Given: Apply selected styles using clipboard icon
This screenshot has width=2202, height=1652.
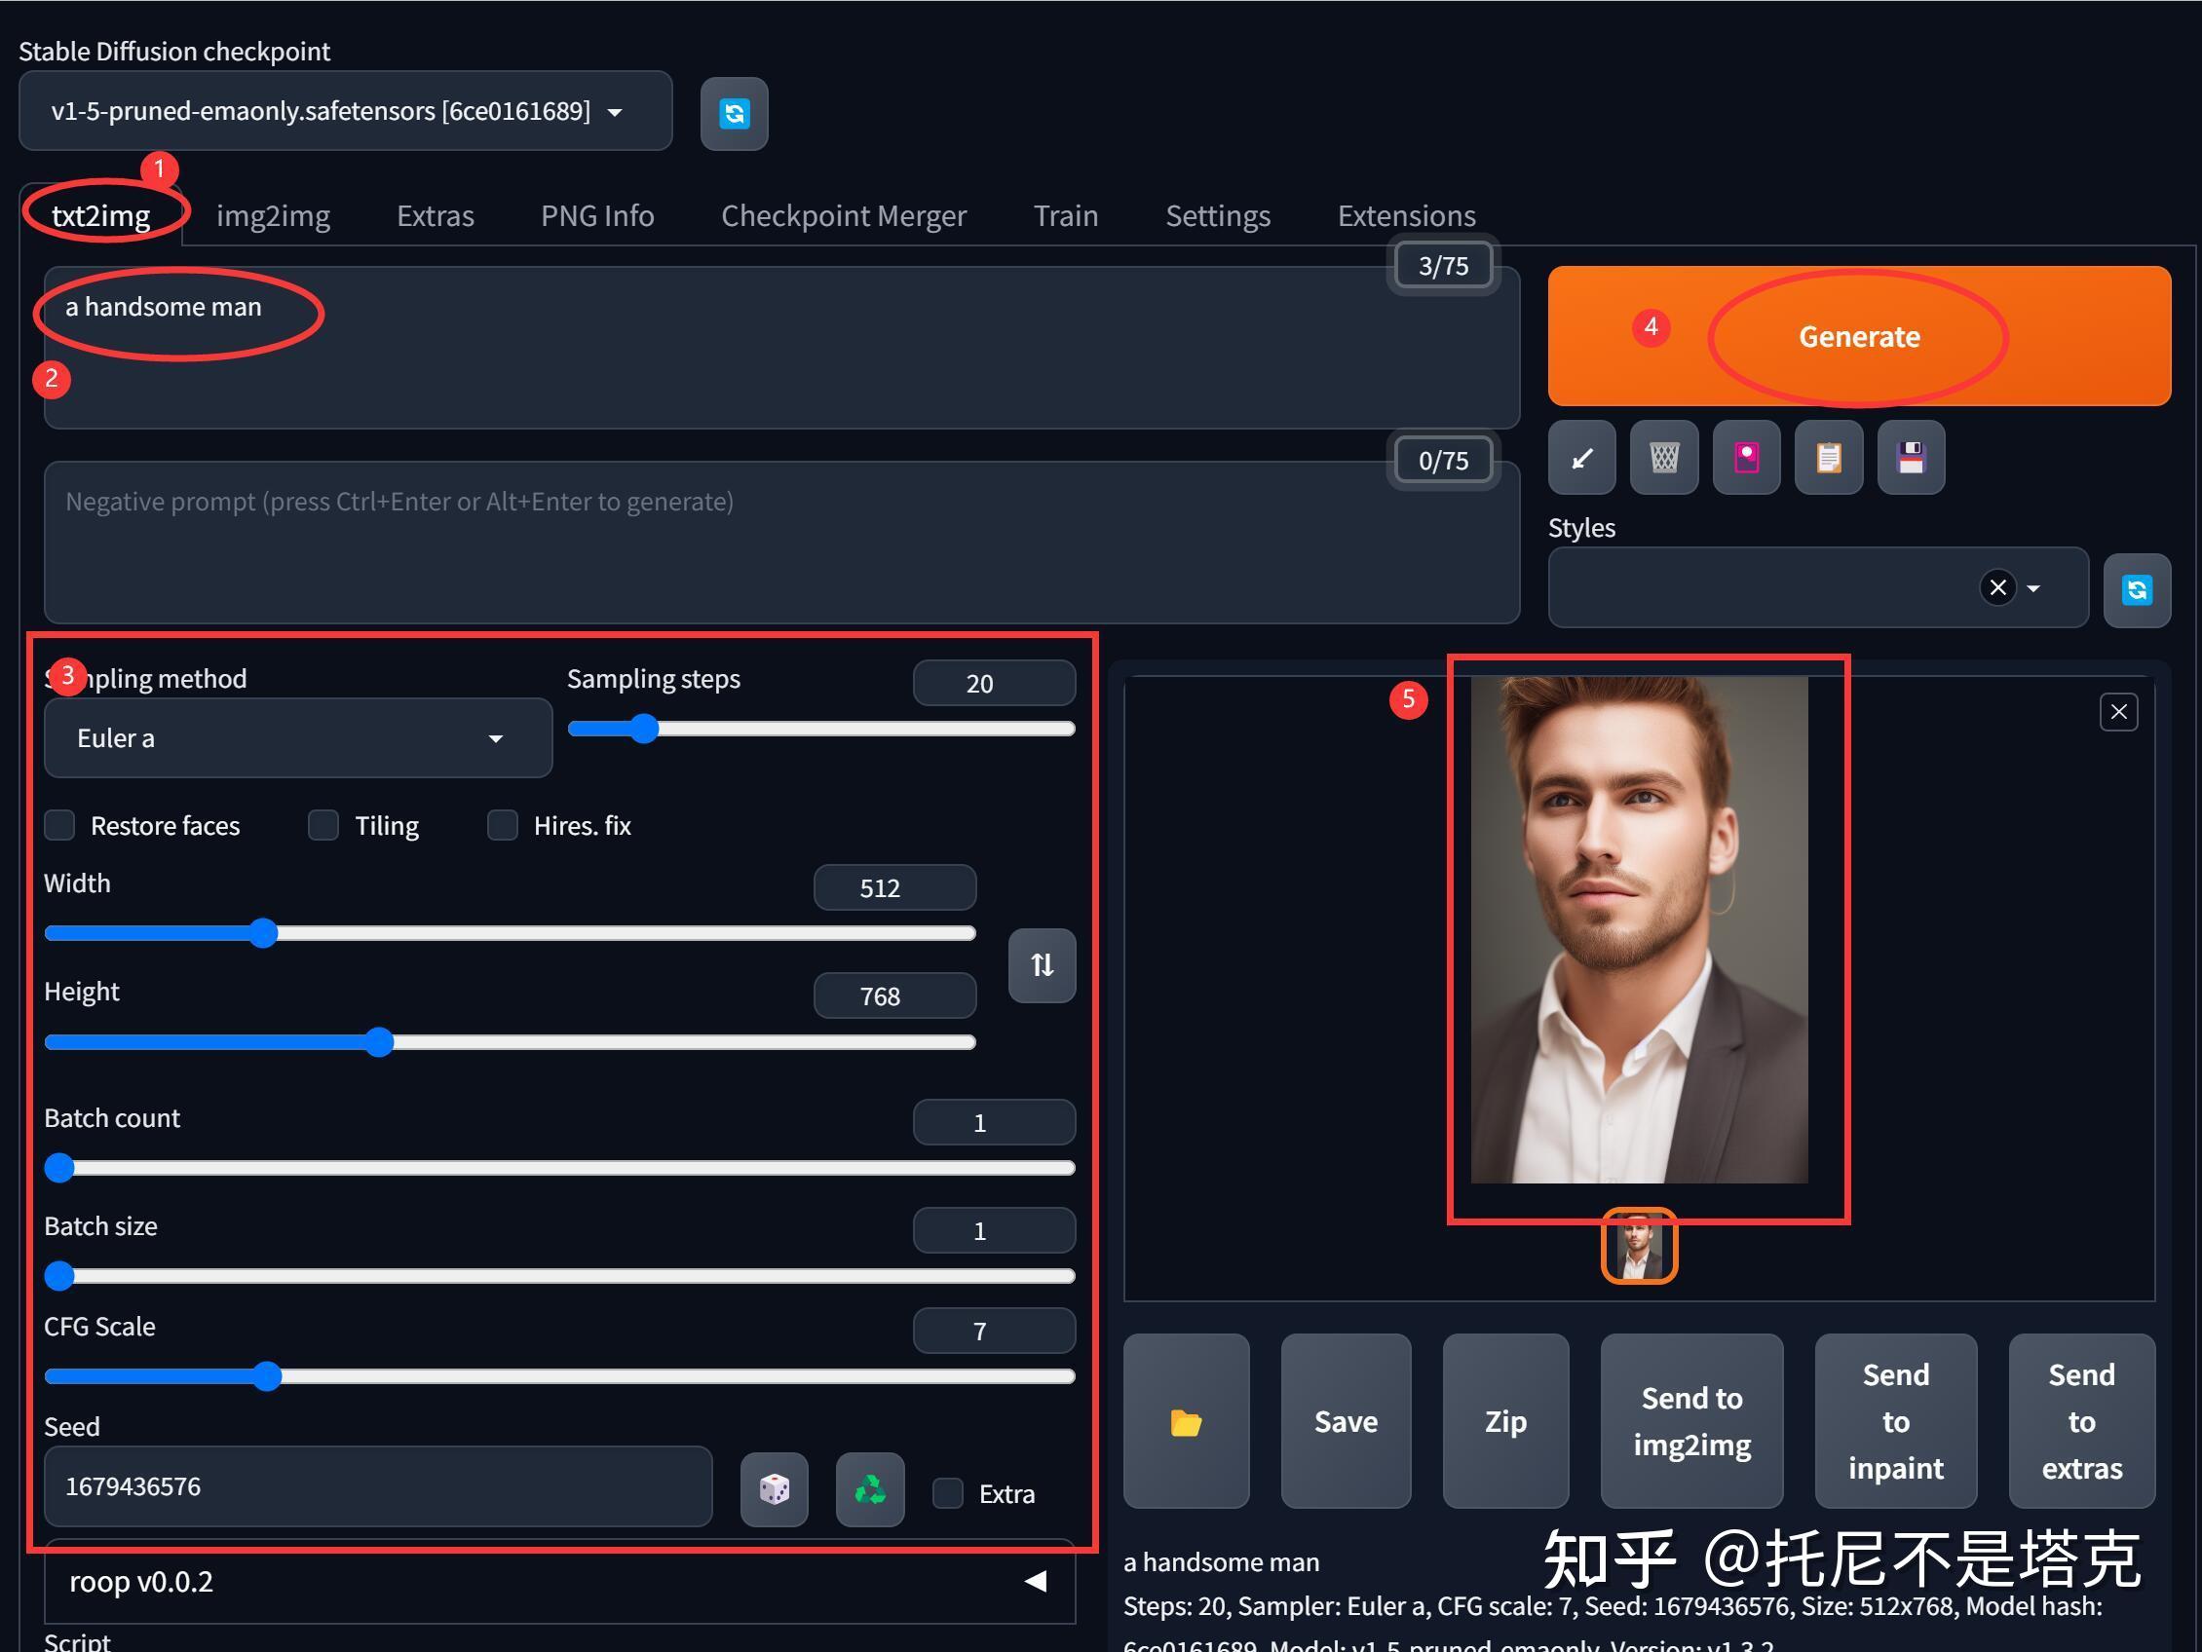Looking at the screenshot, I should (x=1829, y=458).
